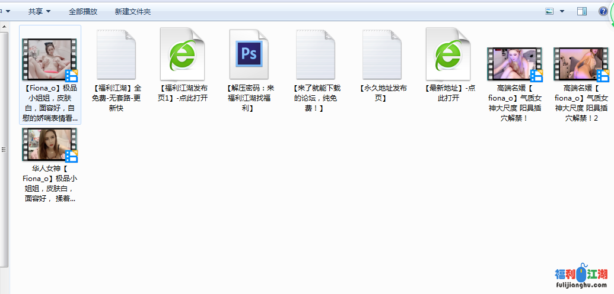Open the 共享 dropdown menu
Screen dimensions: 614x294
[39, 11]
